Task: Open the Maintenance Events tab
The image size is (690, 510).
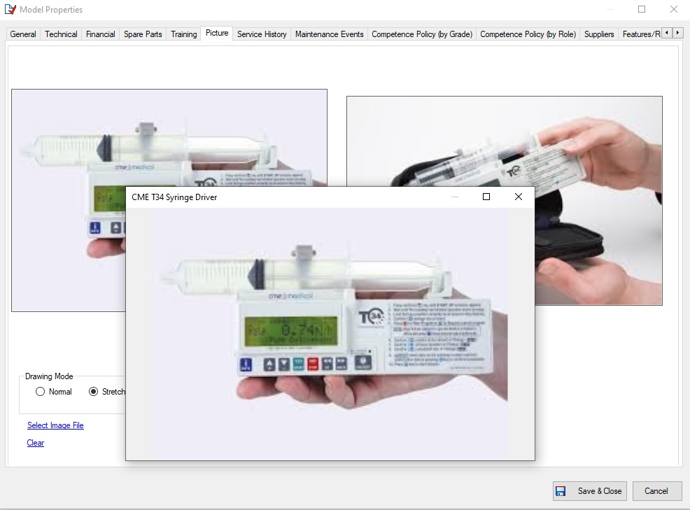Action: click(x=329, y=34)
